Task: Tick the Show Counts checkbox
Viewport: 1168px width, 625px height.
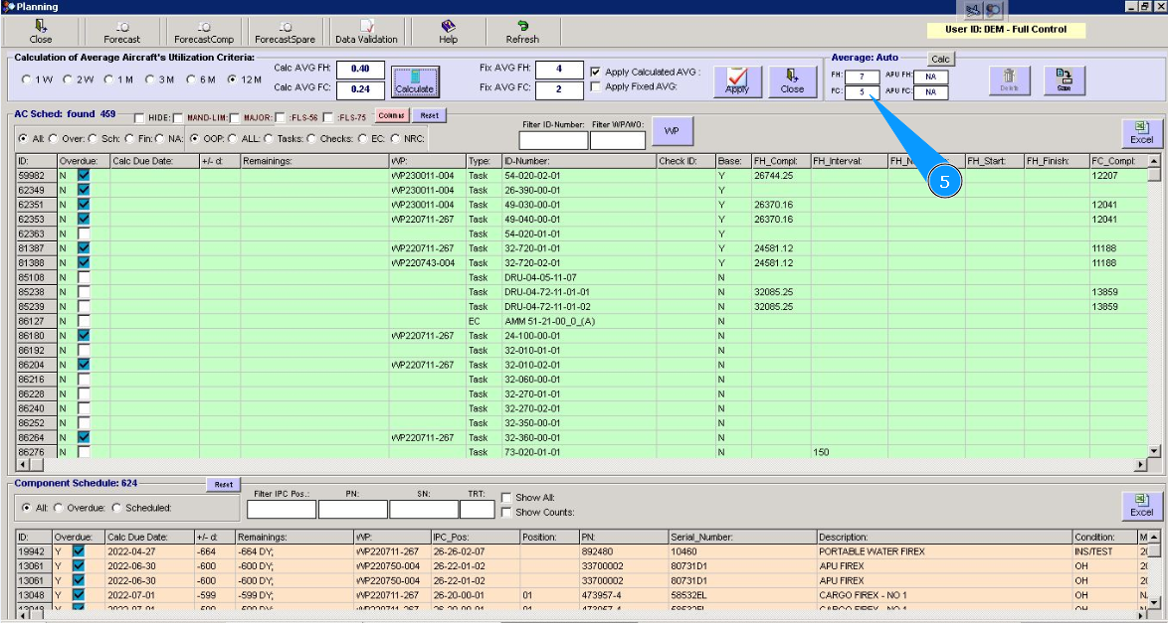Action: [x=506, y=512]
